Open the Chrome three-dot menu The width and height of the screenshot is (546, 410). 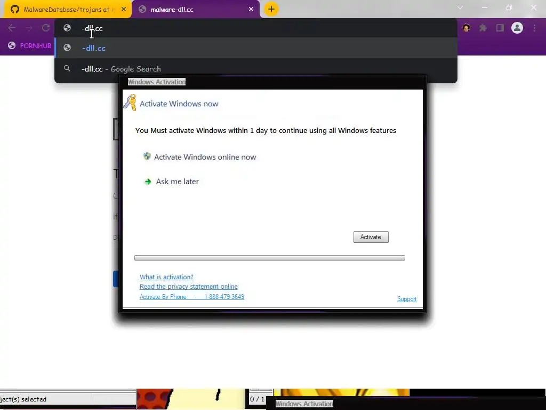(x=534, y=28)
